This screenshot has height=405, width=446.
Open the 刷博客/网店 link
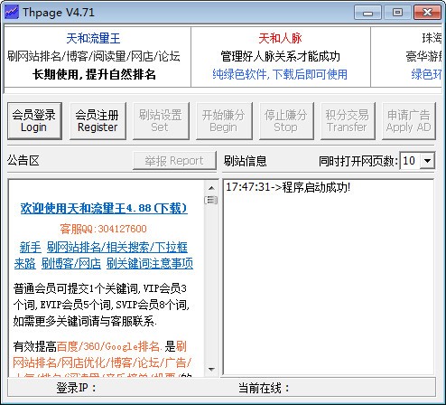coord(71,263)
